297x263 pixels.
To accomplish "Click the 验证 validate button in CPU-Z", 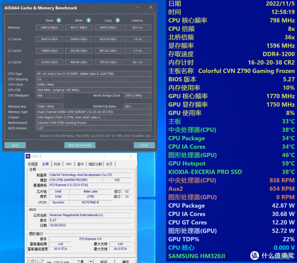I will pyautogui.click(x=104, y=261).
